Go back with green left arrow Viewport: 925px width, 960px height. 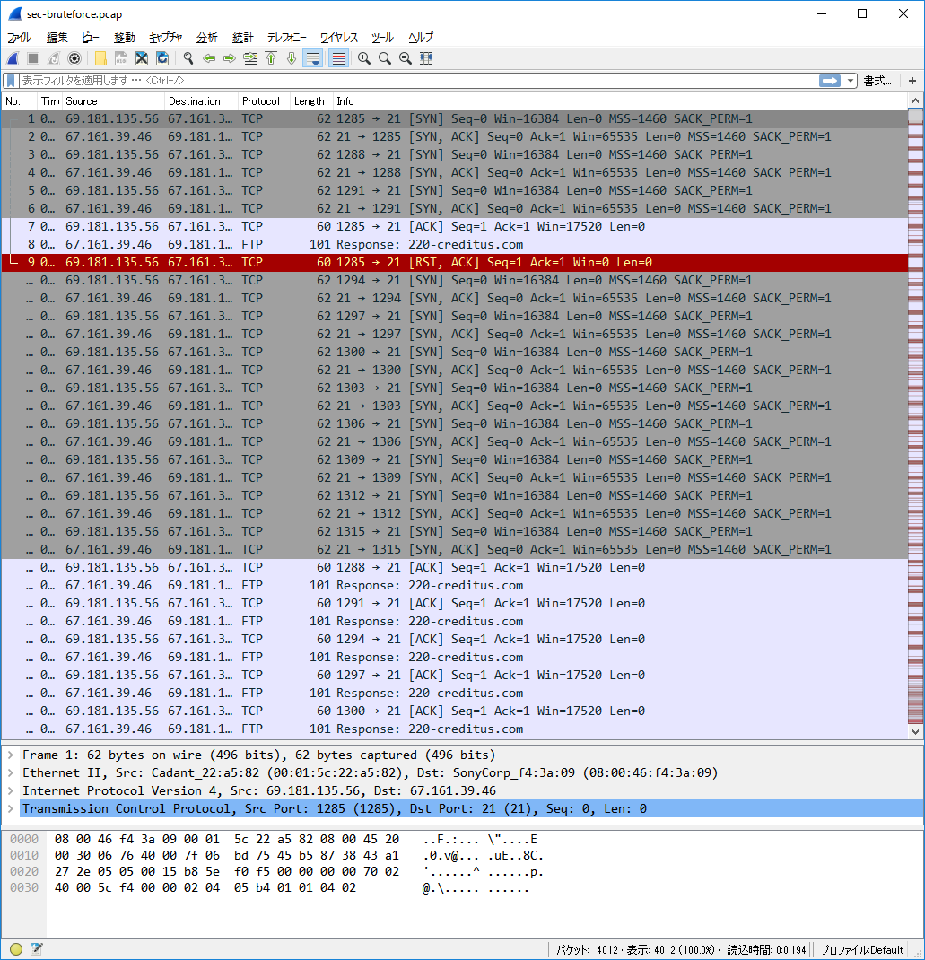click(209, 58)
